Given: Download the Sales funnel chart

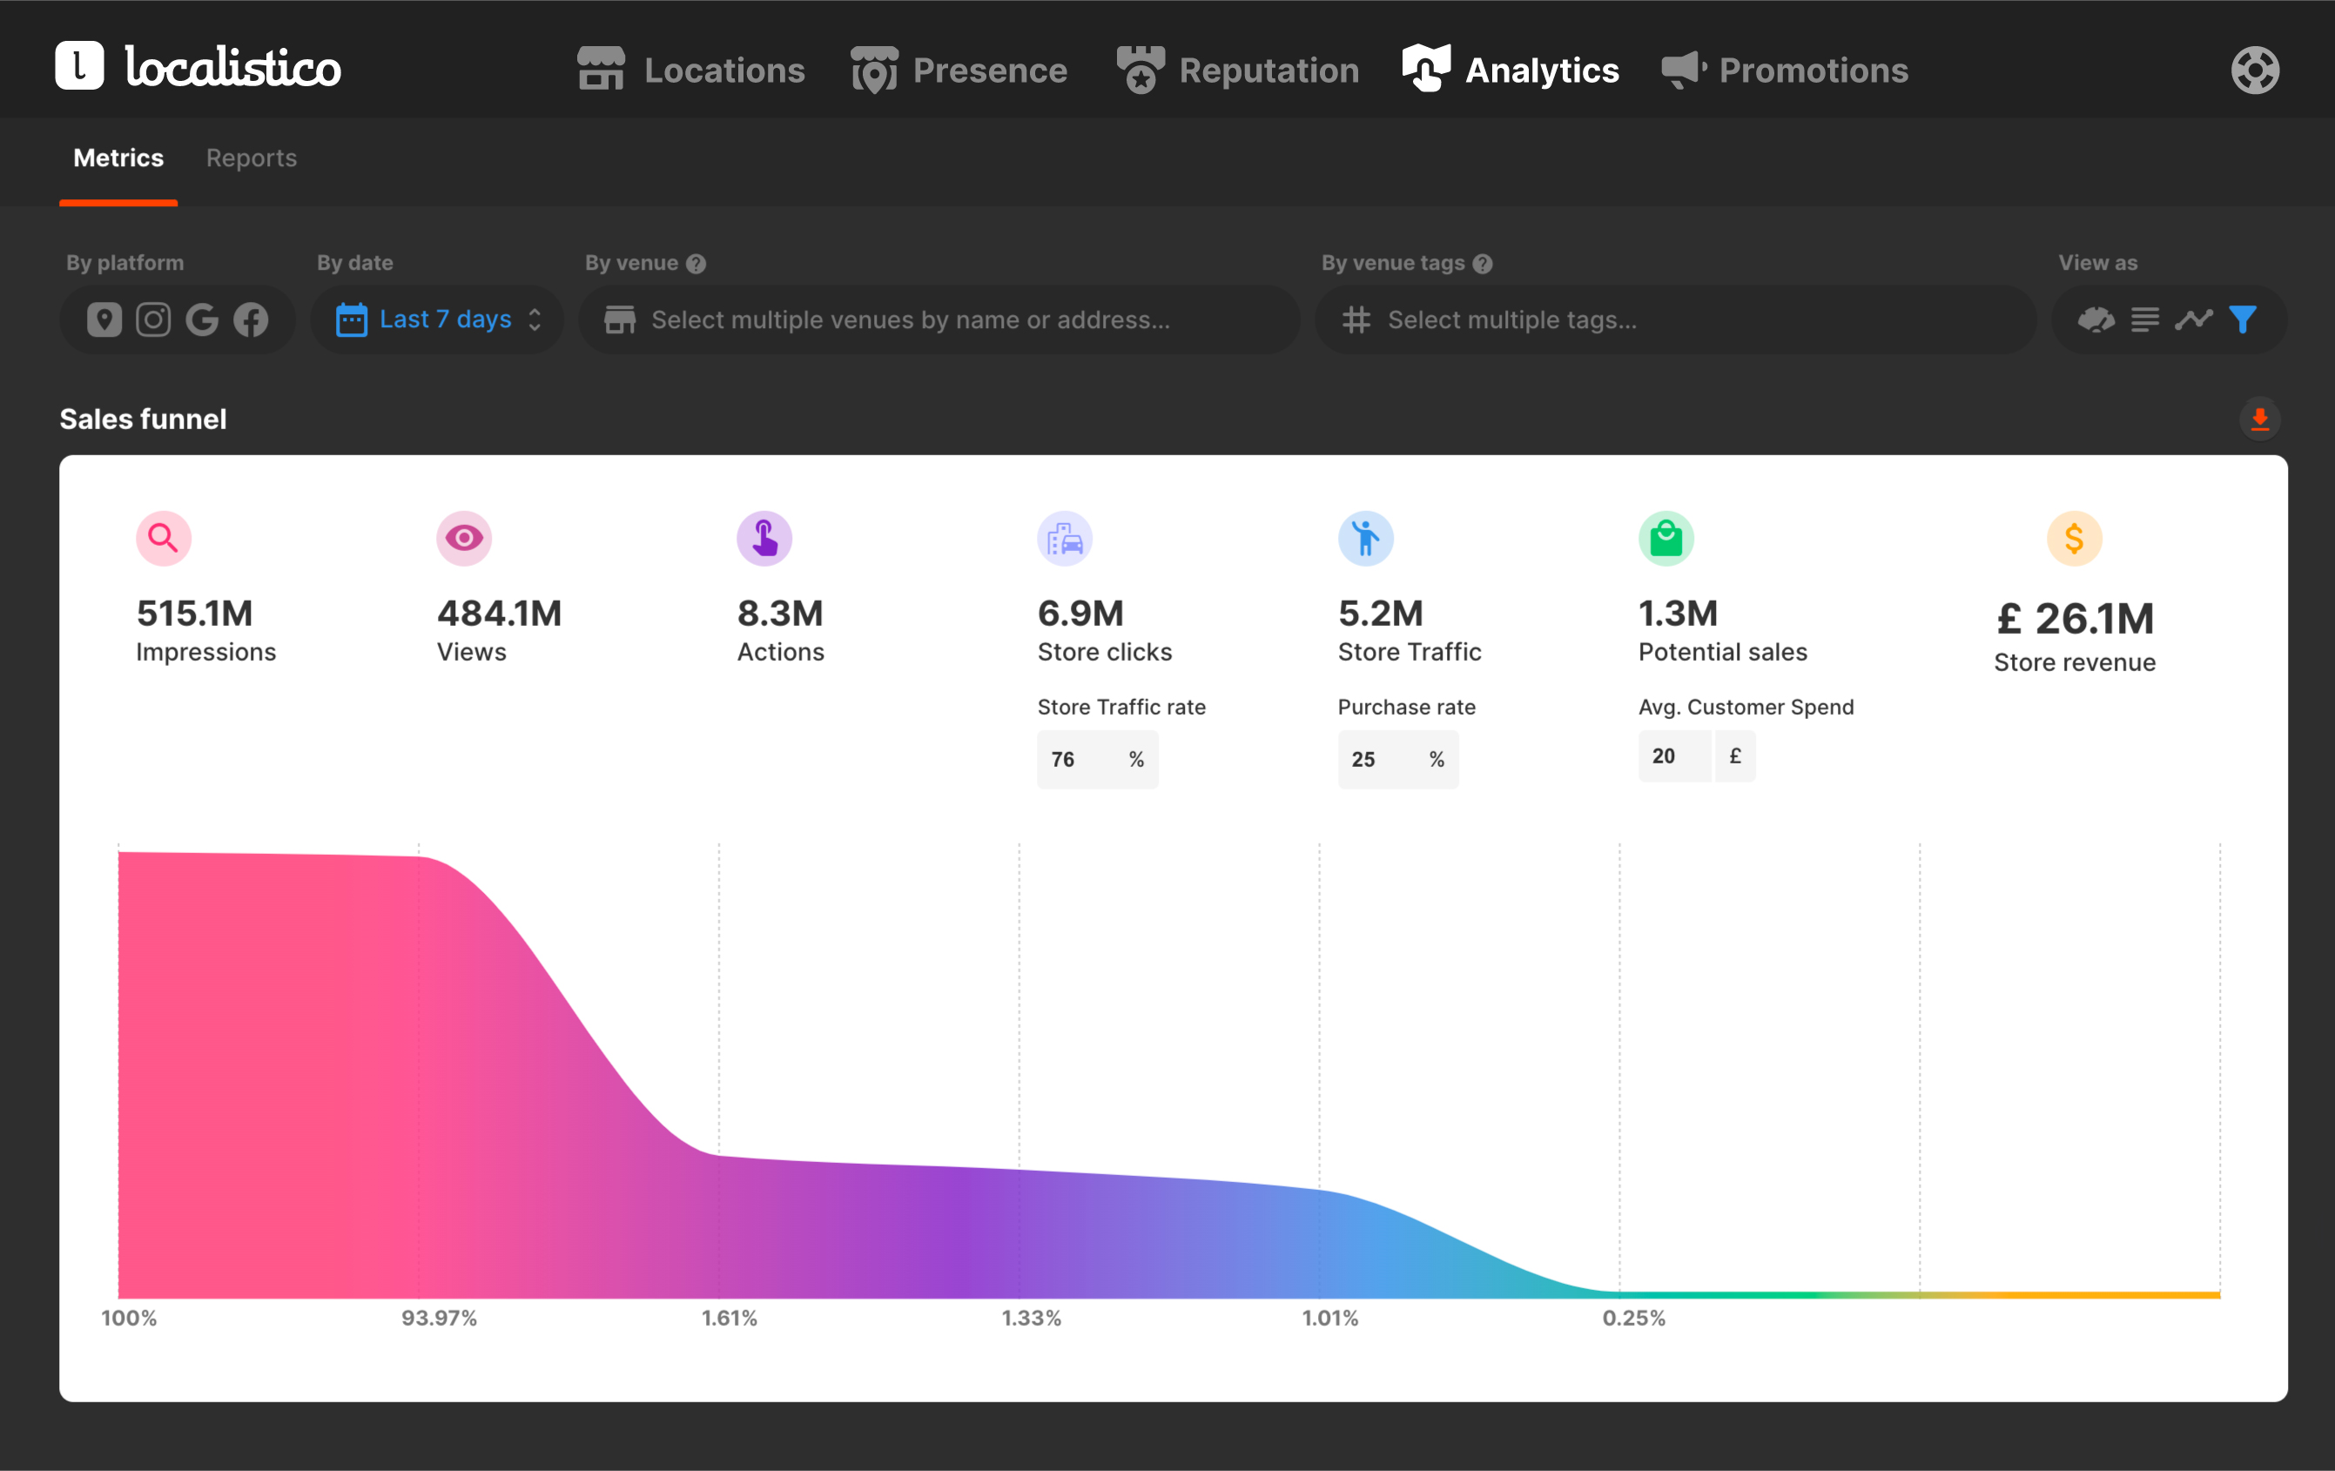Looking at the screenshot, I should pos(2259,419).
